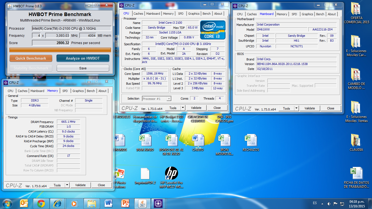Click Level 3 cache value 3 MBytes

click(x=198, y=88)
